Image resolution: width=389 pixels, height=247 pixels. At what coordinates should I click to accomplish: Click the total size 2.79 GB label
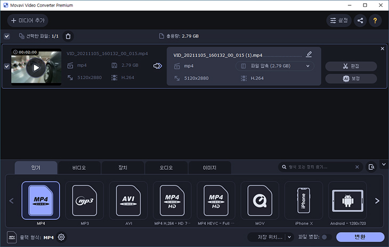(182, 36)
